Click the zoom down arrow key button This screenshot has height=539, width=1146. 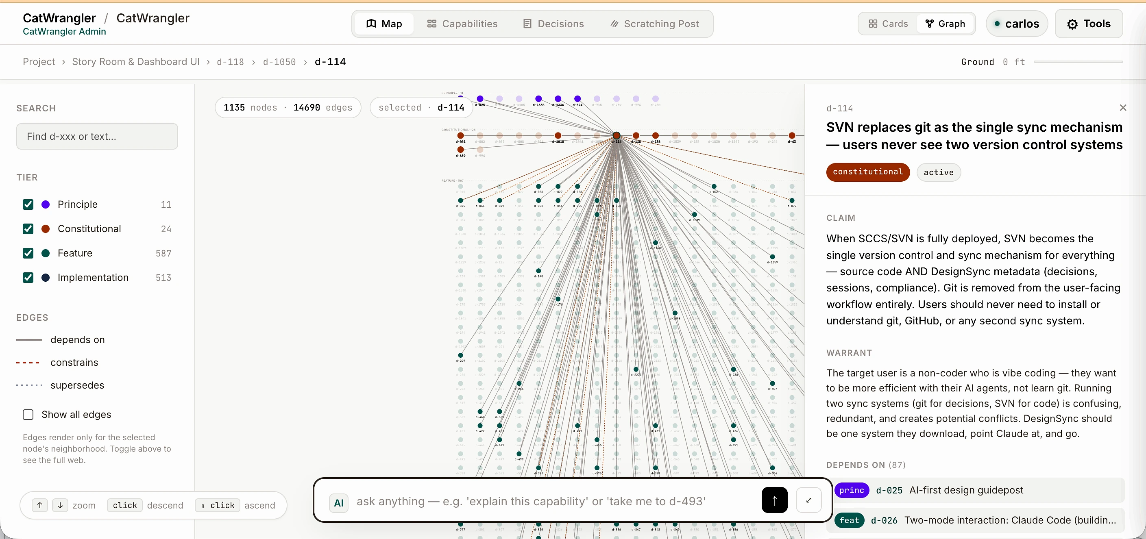pos(60,505)
